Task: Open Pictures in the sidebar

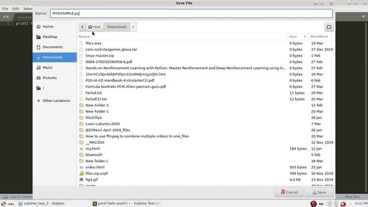Action: [55, 78]
